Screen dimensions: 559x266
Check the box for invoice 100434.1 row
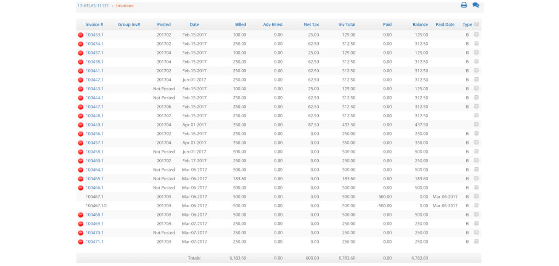click(x=477, y=44)
